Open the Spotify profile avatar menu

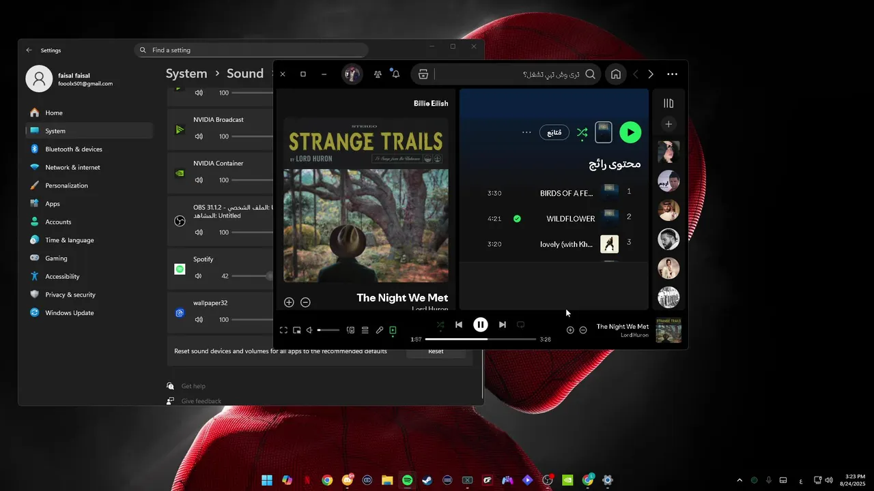point(352,74)
